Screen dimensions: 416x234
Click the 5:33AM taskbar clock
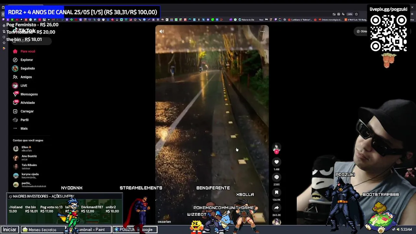coord(406,229)
